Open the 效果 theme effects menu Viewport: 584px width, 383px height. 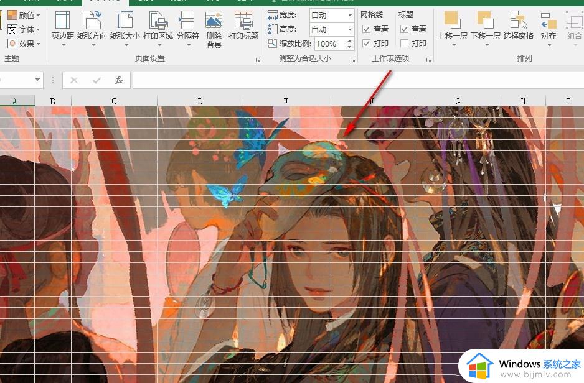point(24,44)
